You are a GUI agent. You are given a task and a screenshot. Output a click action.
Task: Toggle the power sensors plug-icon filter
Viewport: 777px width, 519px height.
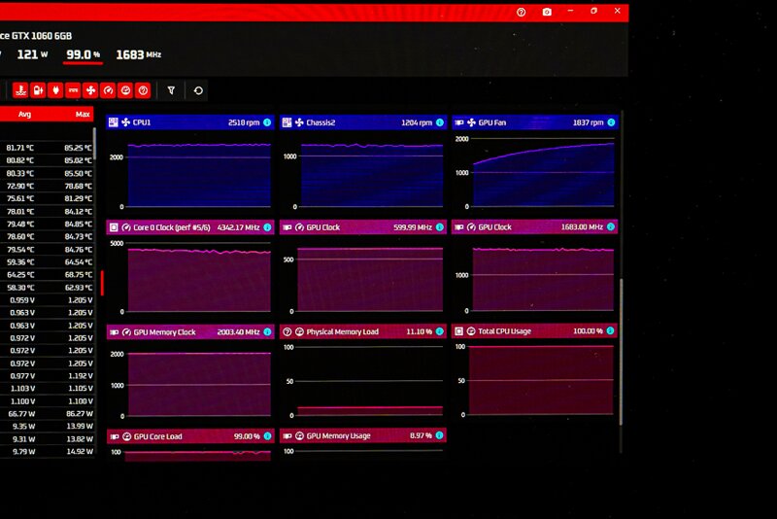[x=55, y=90]
